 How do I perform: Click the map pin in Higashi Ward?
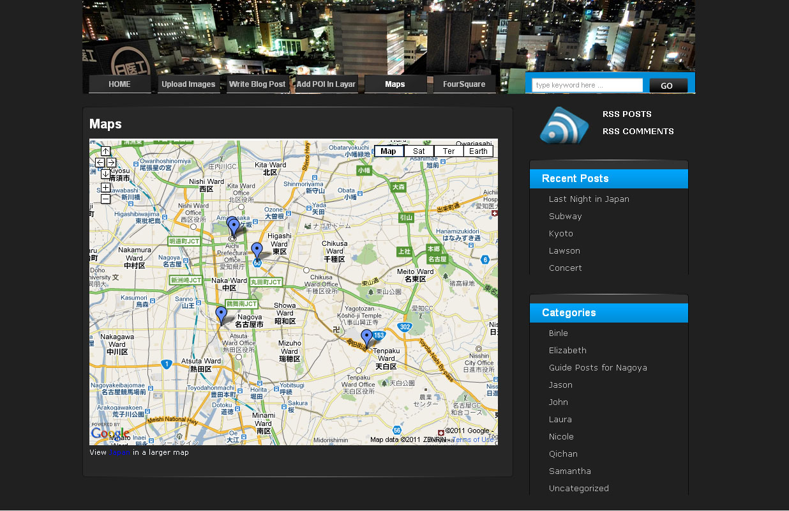257,252
